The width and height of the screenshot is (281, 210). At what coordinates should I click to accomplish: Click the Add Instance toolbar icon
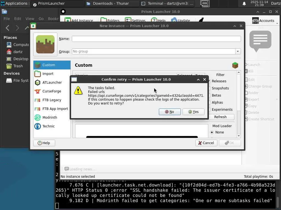(68, 20)
